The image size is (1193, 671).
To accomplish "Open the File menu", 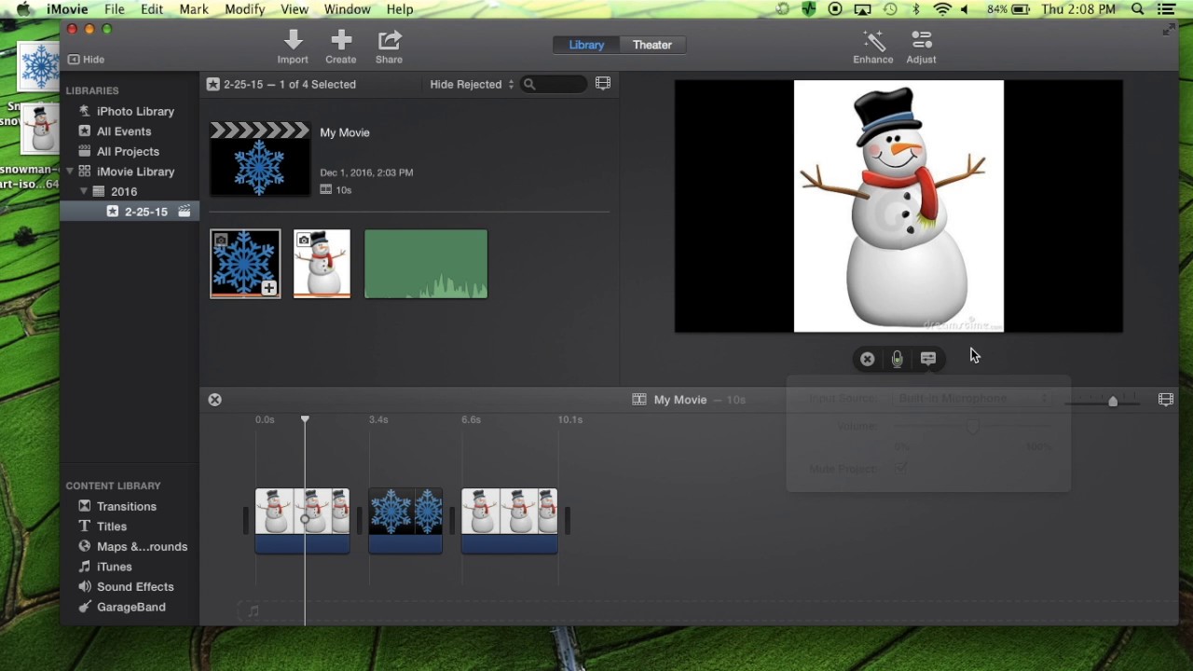I will [x=115, y=9].
